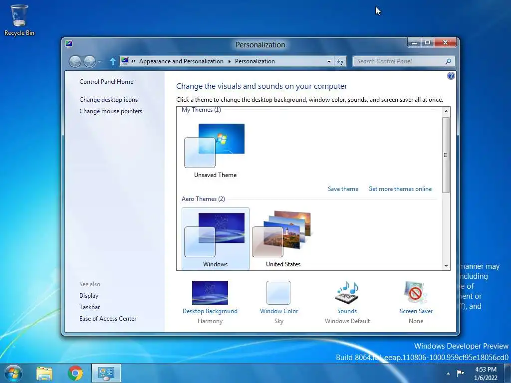
Task: Select the United States Aero theme
Action: click(x=283, y=239)
